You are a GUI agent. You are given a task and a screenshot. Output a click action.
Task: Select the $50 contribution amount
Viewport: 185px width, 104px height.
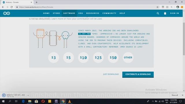113,57
